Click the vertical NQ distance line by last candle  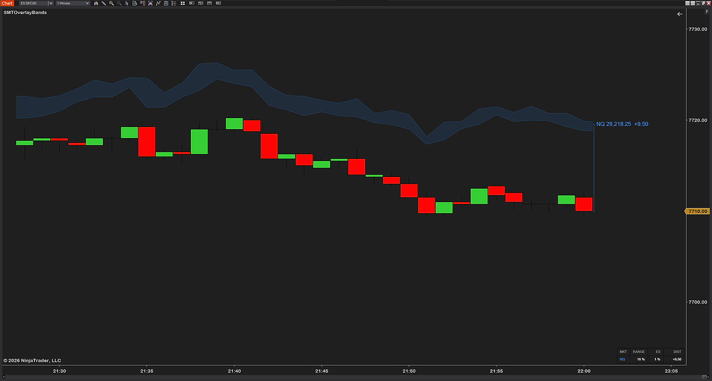pyautogui.click(x=593, y=167)
